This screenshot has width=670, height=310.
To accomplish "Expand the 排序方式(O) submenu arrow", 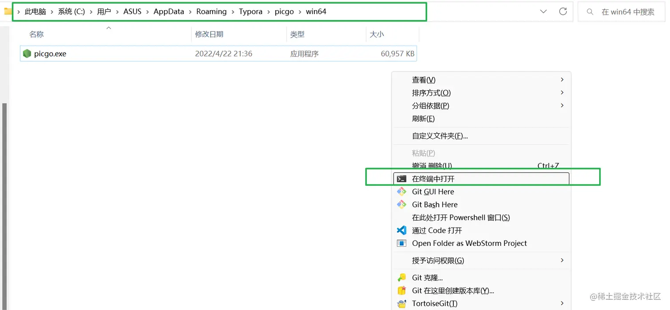I will [x=562, y=92].
